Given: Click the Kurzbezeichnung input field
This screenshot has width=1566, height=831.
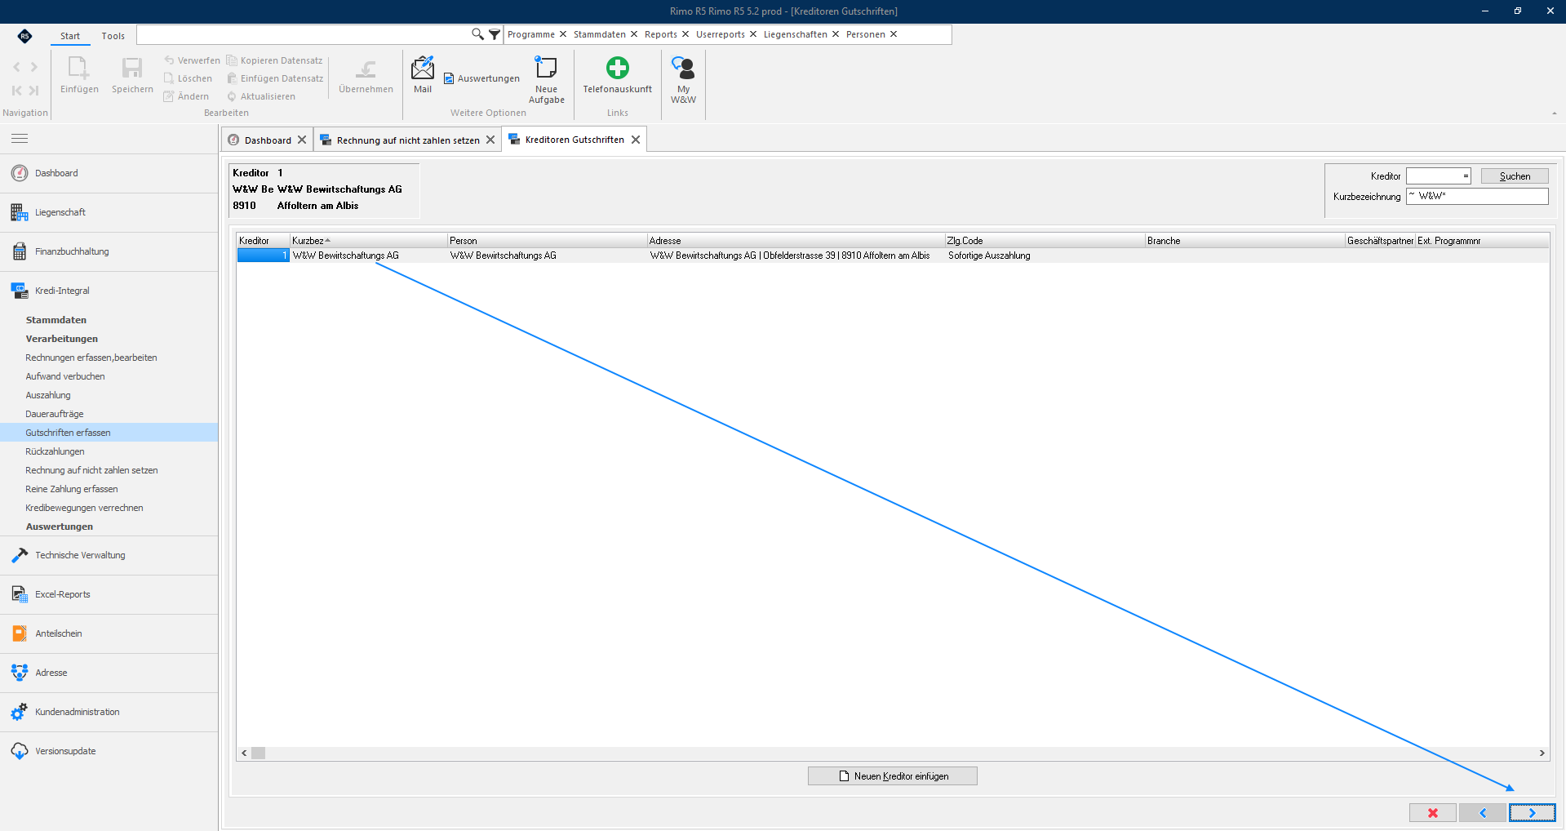Looking at the screenshot, I should pos(1477,197).
